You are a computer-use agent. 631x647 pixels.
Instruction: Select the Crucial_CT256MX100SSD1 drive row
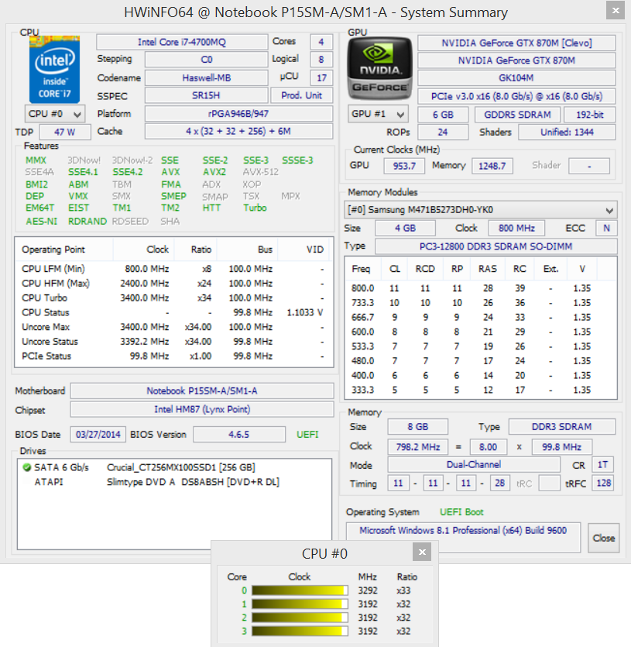point(174,467)
